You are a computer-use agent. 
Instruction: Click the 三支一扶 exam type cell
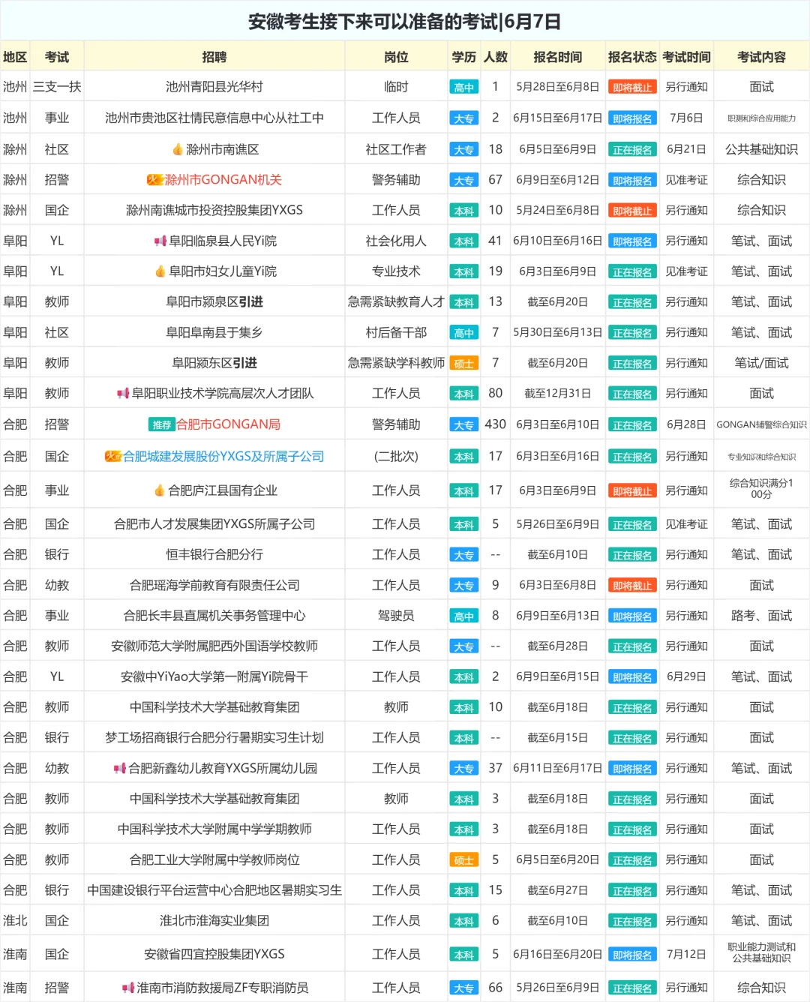coord(57,87)
